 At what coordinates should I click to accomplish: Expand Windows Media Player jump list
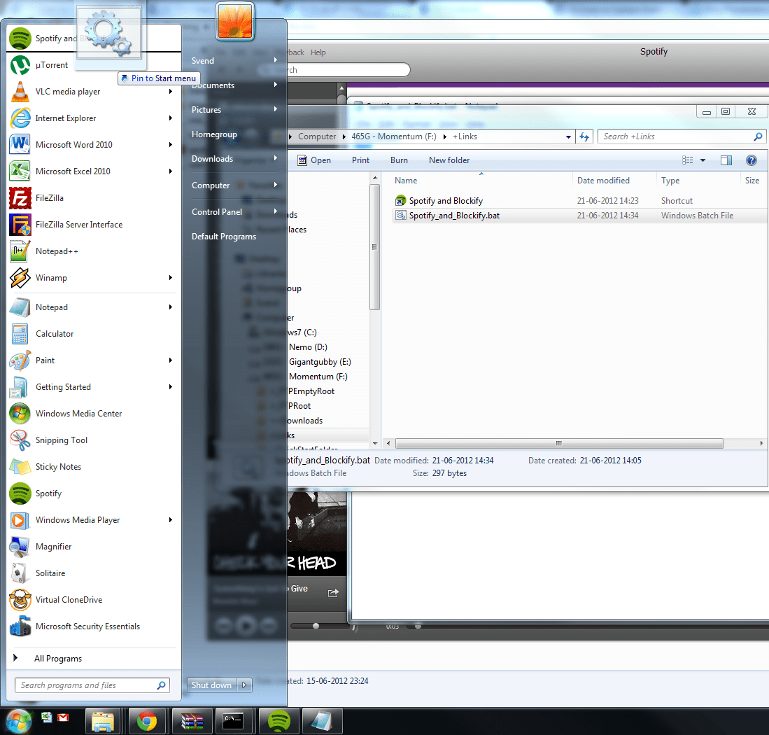170,520
